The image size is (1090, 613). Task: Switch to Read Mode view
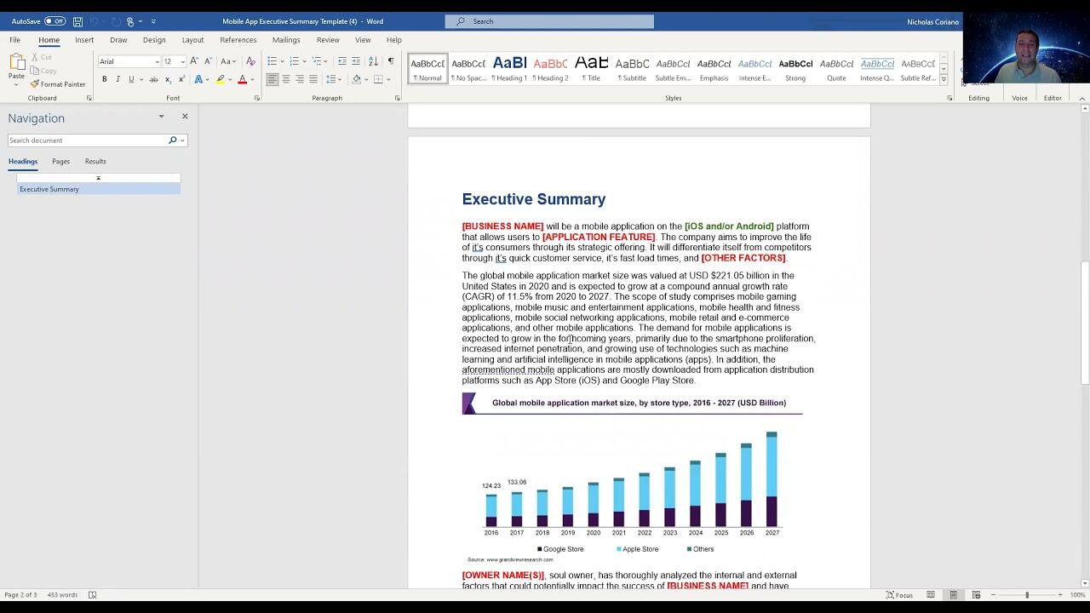(x=931, y=595)
